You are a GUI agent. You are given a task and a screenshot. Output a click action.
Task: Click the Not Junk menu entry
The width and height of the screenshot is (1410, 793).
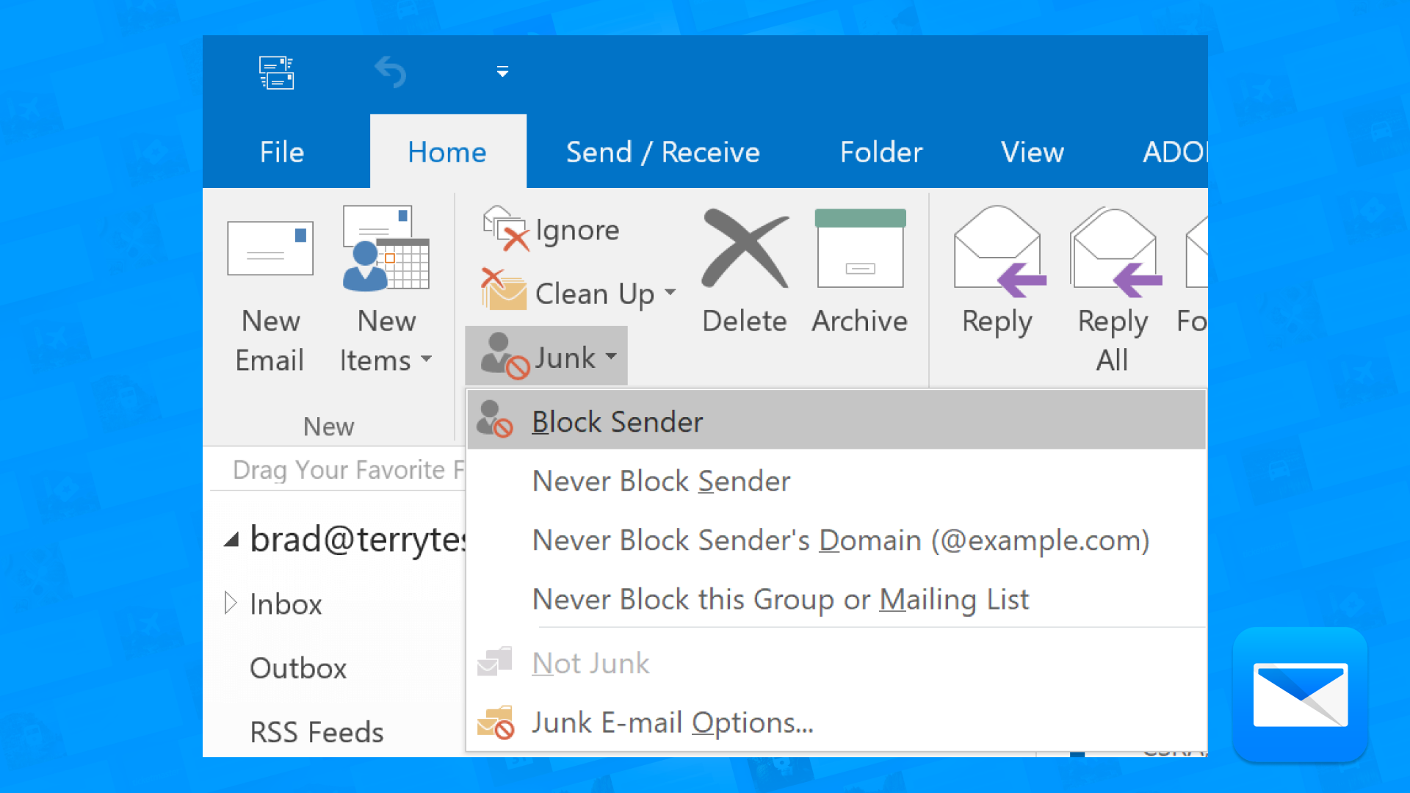click(x=836, y=663)
